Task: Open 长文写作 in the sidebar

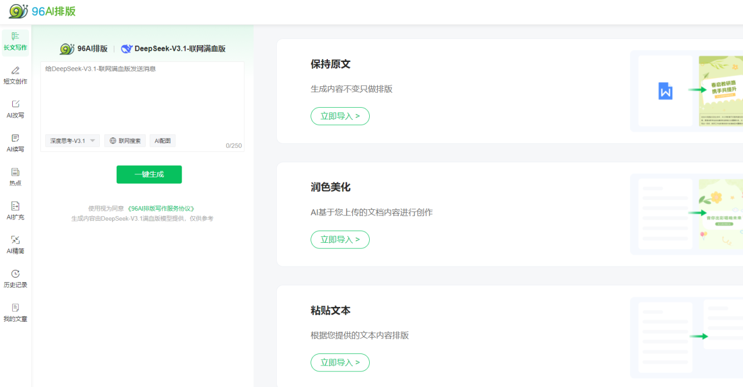Action: click(15, 41)
